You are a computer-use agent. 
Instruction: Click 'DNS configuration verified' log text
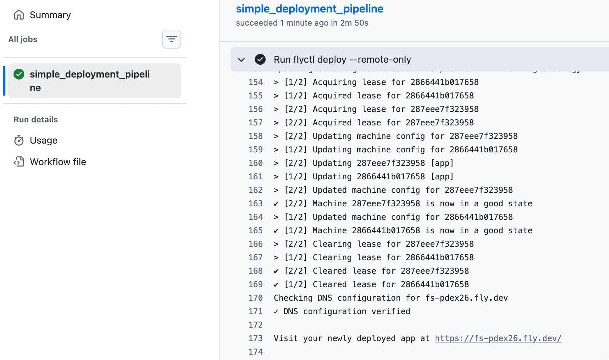347,311
